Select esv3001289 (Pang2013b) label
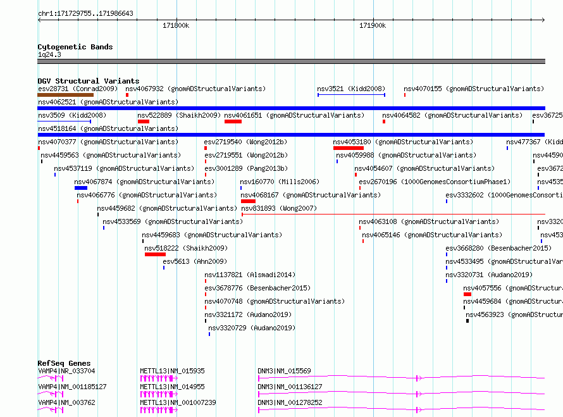Viewport: 563px width, 417px height. pos(246,168)
